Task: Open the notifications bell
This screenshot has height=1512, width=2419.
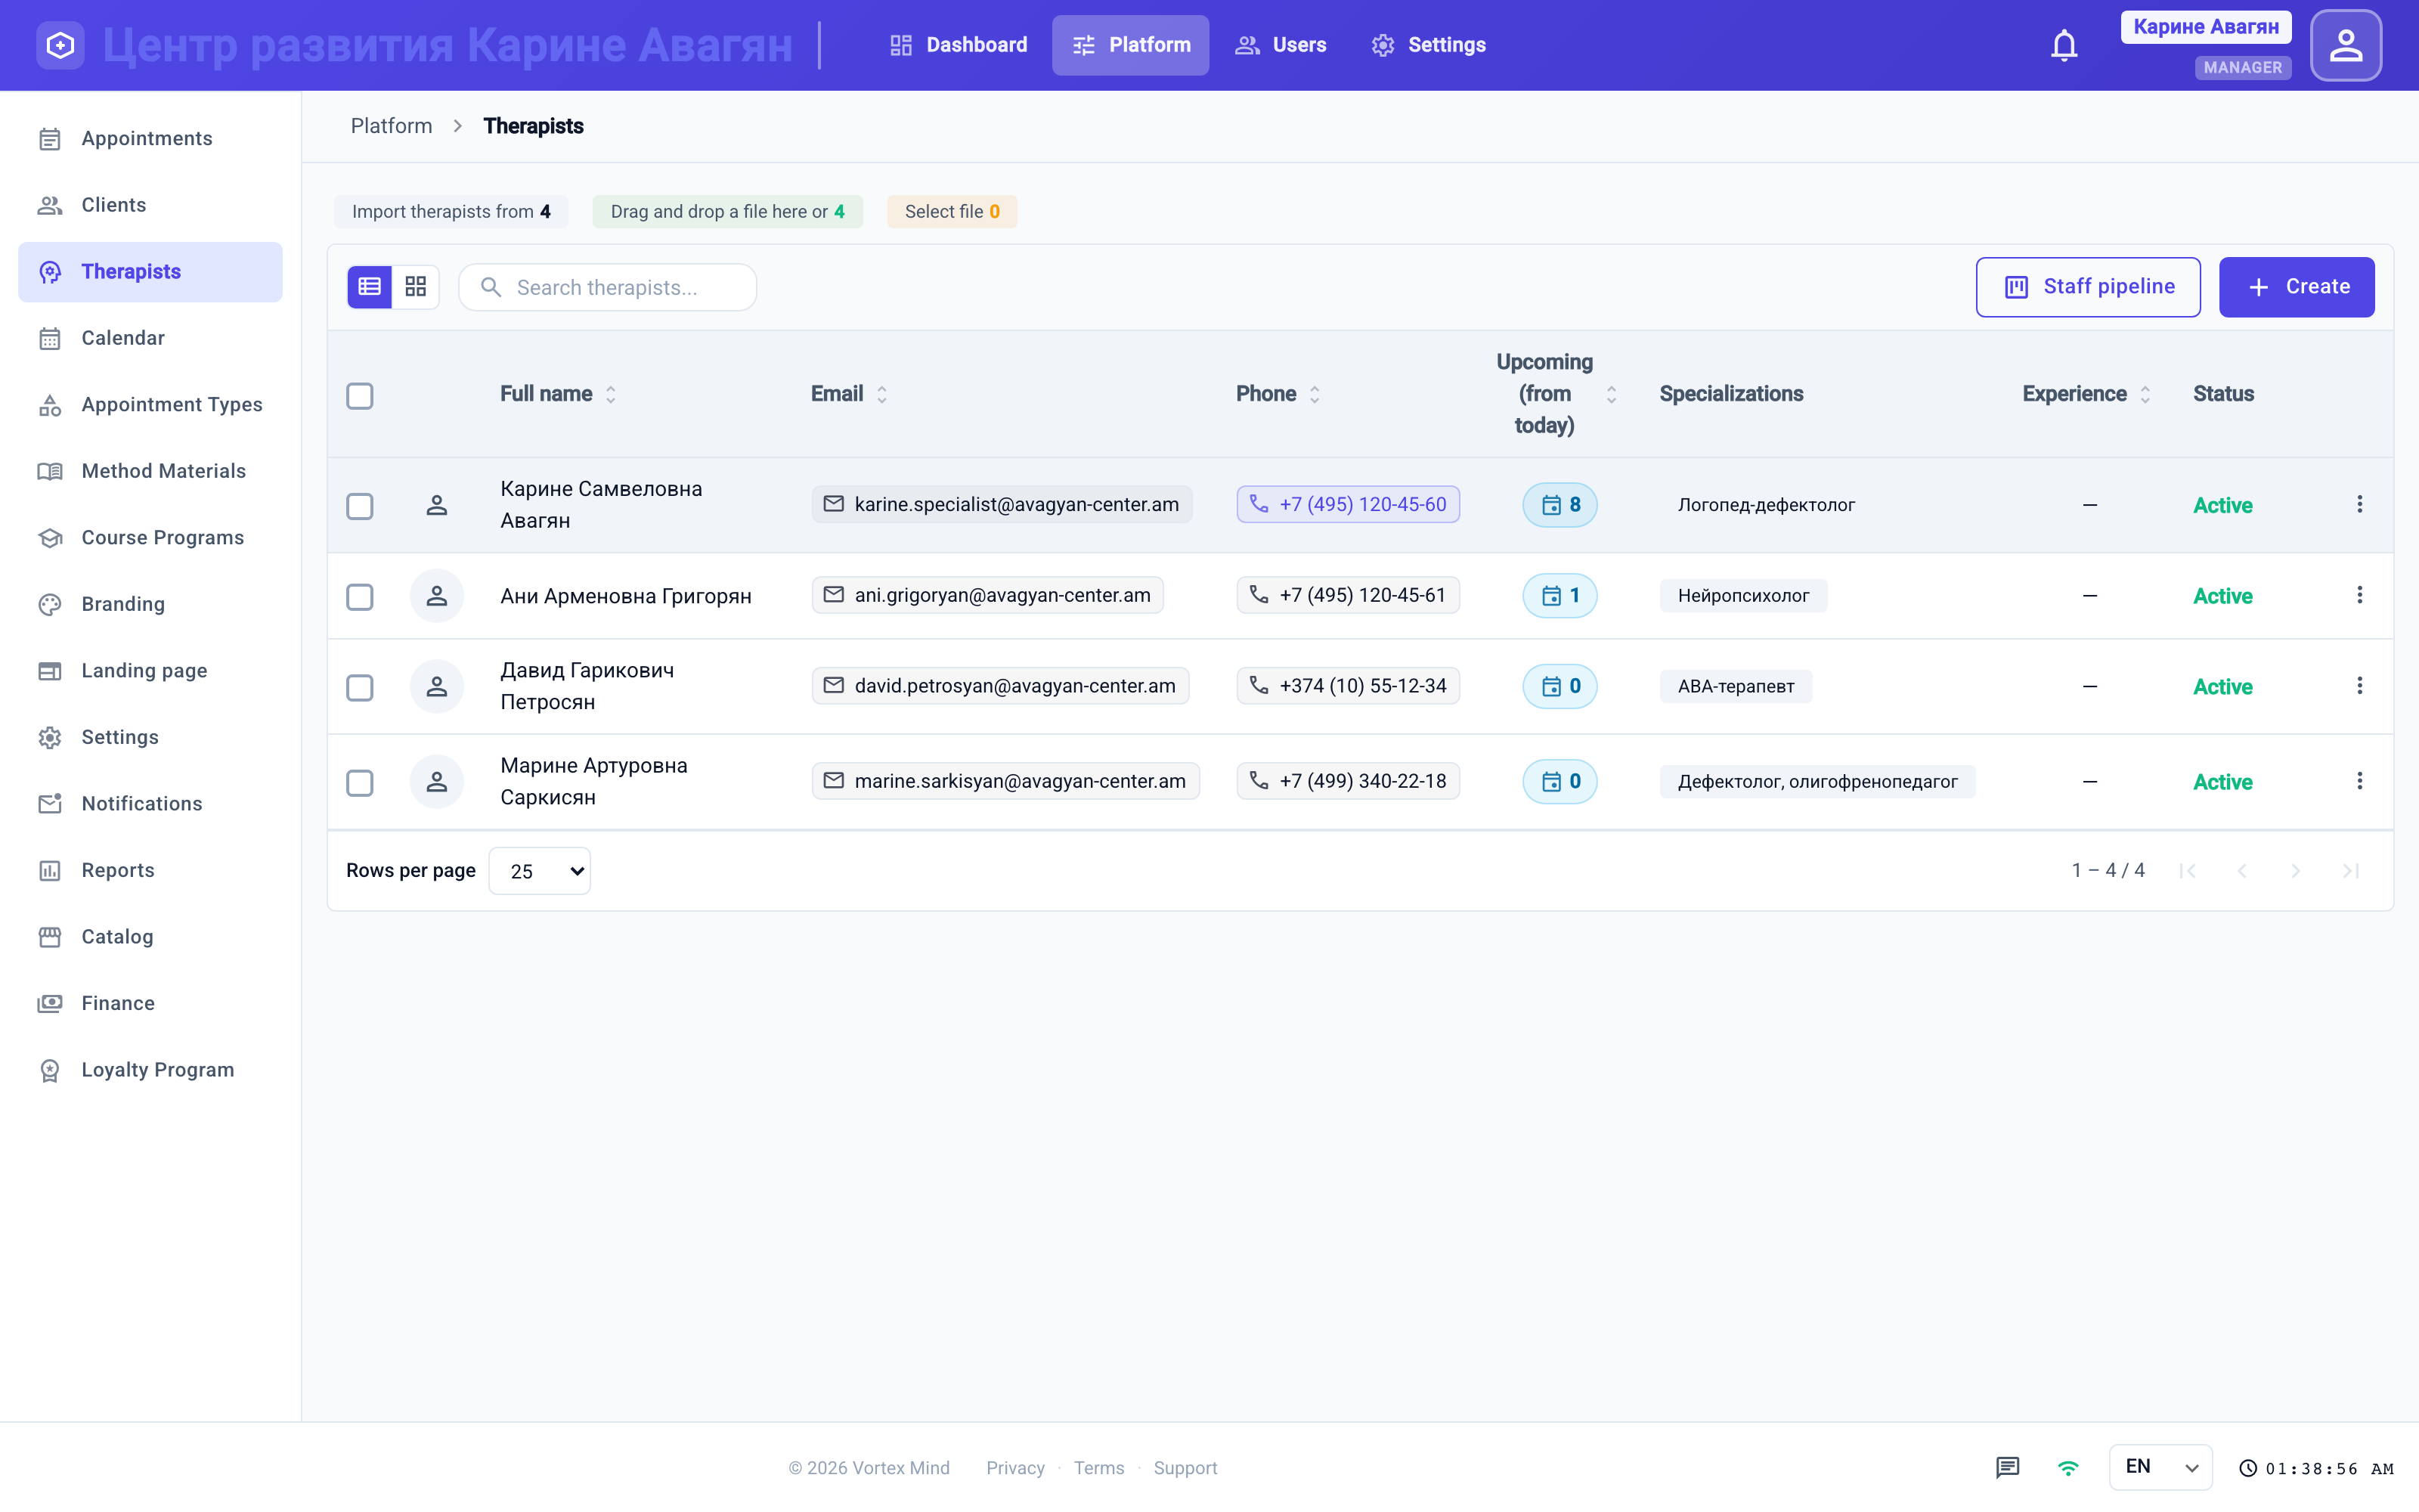Action: tap(2063, 45)
